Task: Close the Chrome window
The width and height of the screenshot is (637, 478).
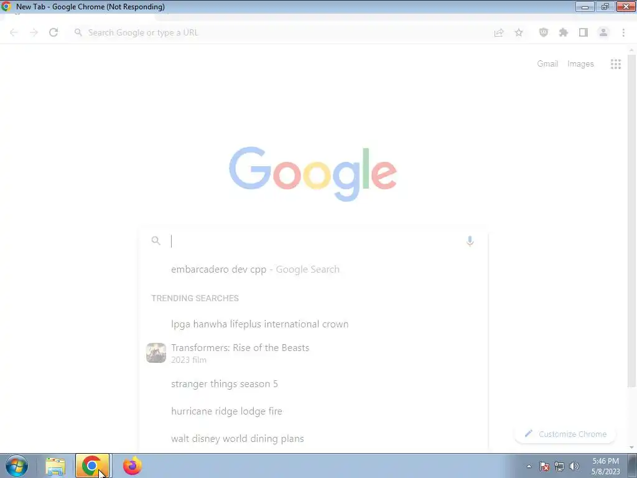Action: click(626, 6)
